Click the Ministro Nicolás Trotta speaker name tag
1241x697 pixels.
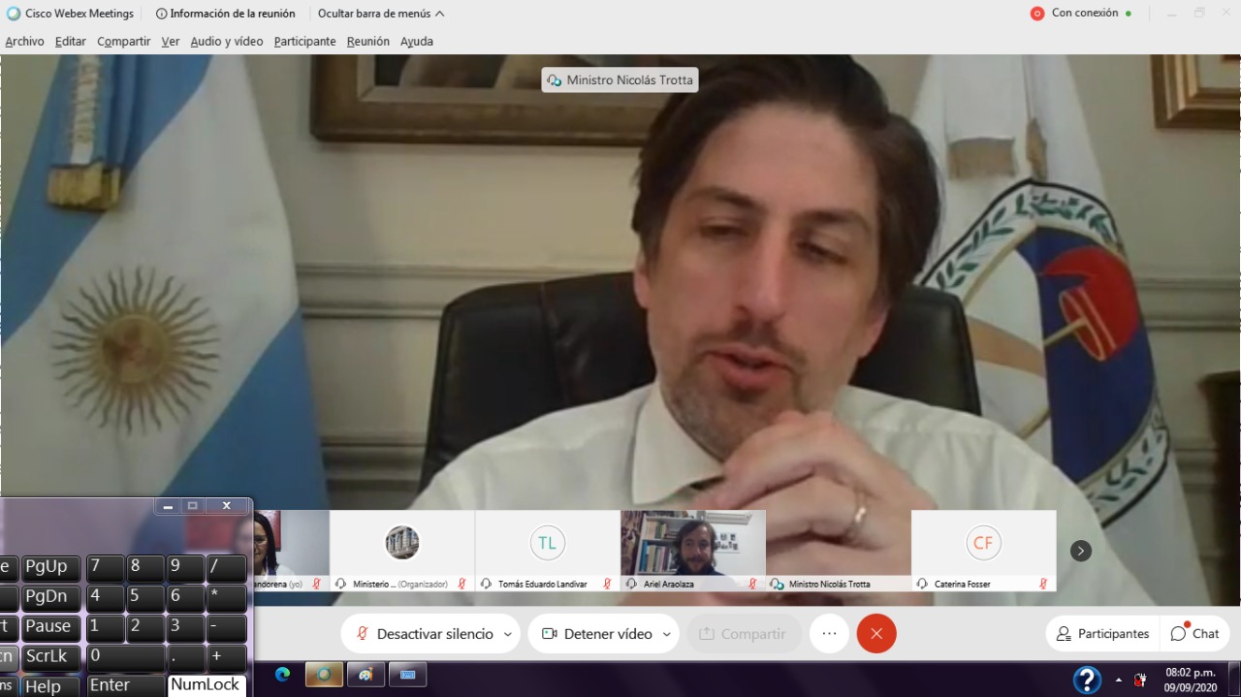tap(620, 79)
